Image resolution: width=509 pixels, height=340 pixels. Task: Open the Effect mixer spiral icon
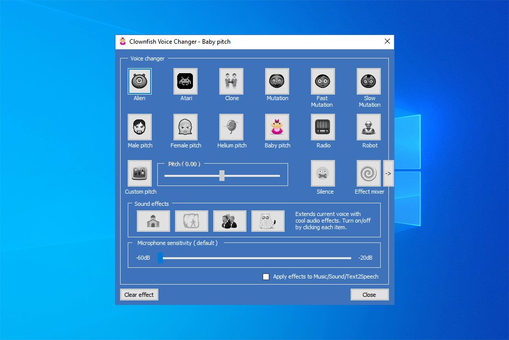369,173
